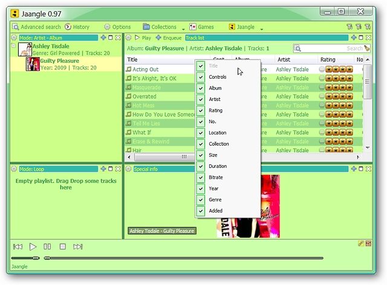Click the volume slider handle

[x=36, y=258]
